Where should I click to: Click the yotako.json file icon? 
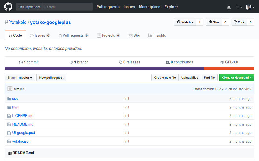9,141
